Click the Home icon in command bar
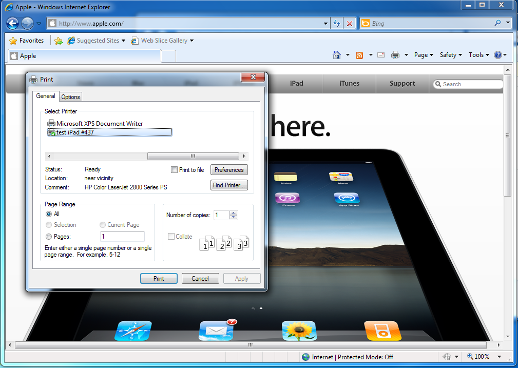Image resolution: width=518 pixels, height=368 pixels. coord(337,55)
